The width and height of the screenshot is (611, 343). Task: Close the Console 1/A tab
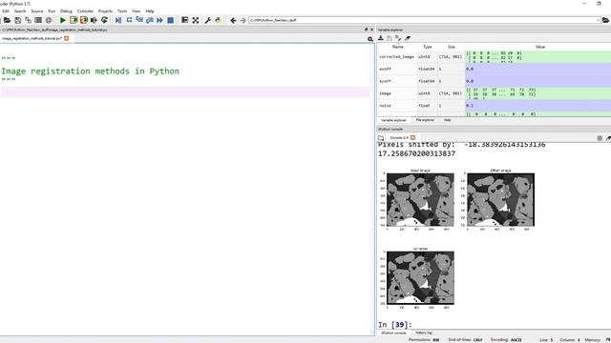413,137
